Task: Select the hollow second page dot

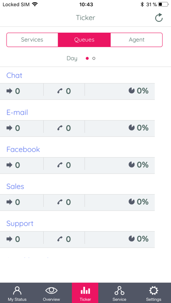Action: pos(94,58)
